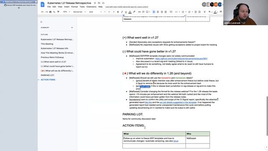
Task: Click the document title to rename it
Action: pos(69,3)
